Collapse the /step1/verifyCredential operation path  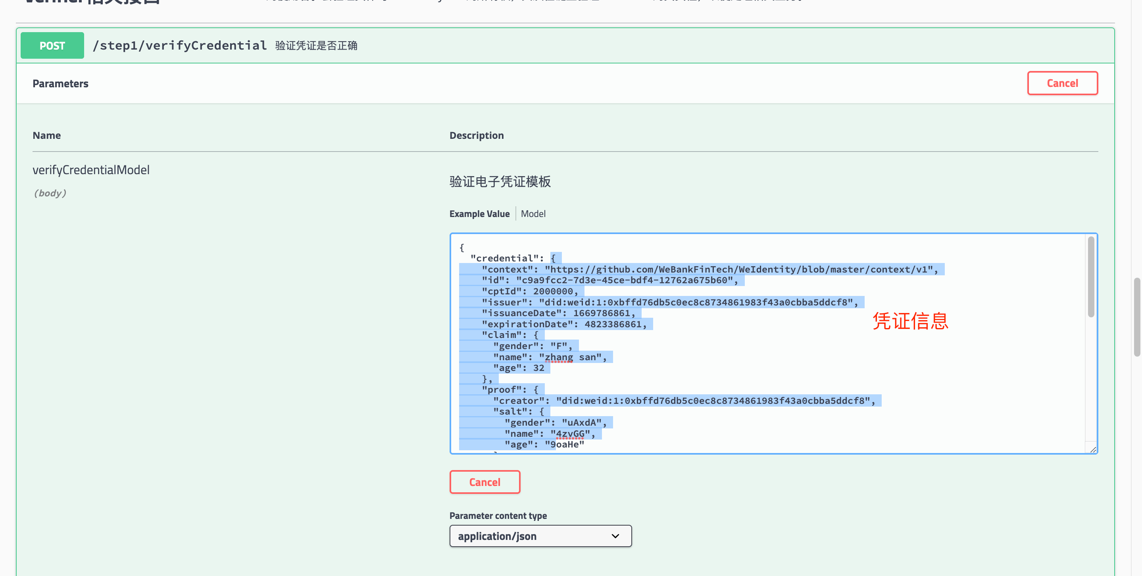[x=179, y=46]
